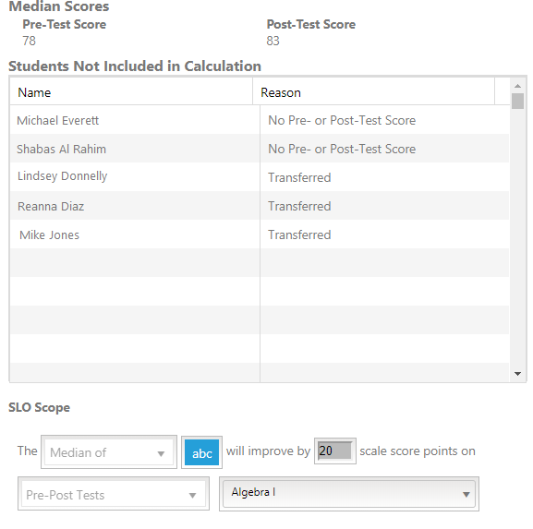
Task: Click the Pre-Test Score value 78
Action: (x=29, y=41)
